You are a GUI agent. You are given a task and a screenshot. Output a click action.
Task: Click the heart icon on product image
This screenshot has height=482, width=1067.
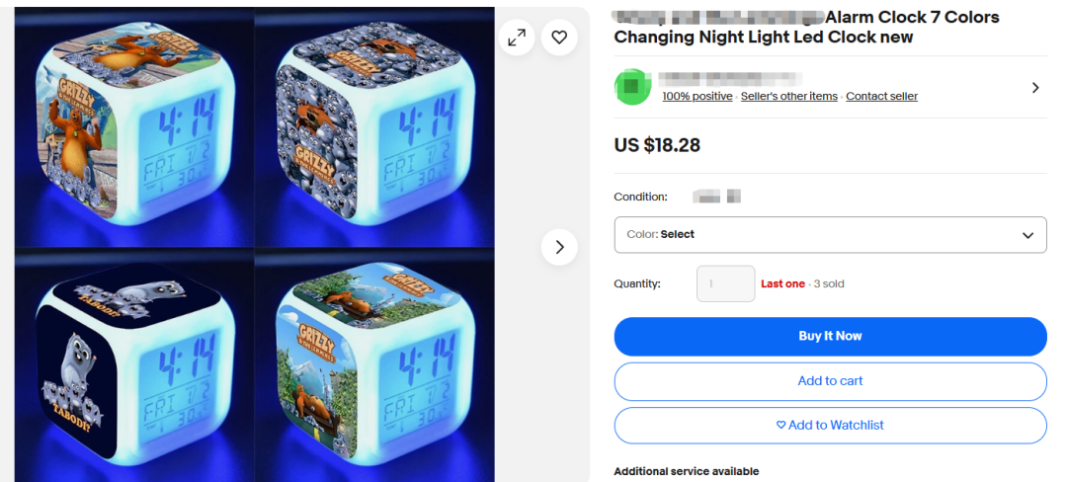click(x=559, y=38)
